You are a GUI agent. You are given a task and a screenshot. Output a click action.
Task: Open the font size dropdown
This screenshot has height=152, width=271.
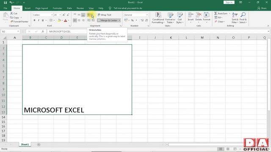click(60, 15)
